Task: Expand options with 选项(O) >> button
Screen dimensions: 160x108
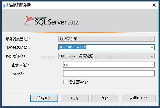Action: 139,98
